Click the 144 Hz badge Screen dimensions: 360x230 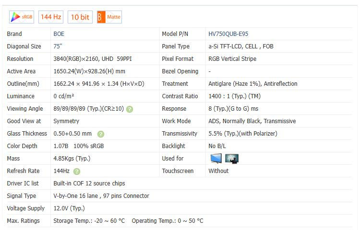tap(51, 17)
